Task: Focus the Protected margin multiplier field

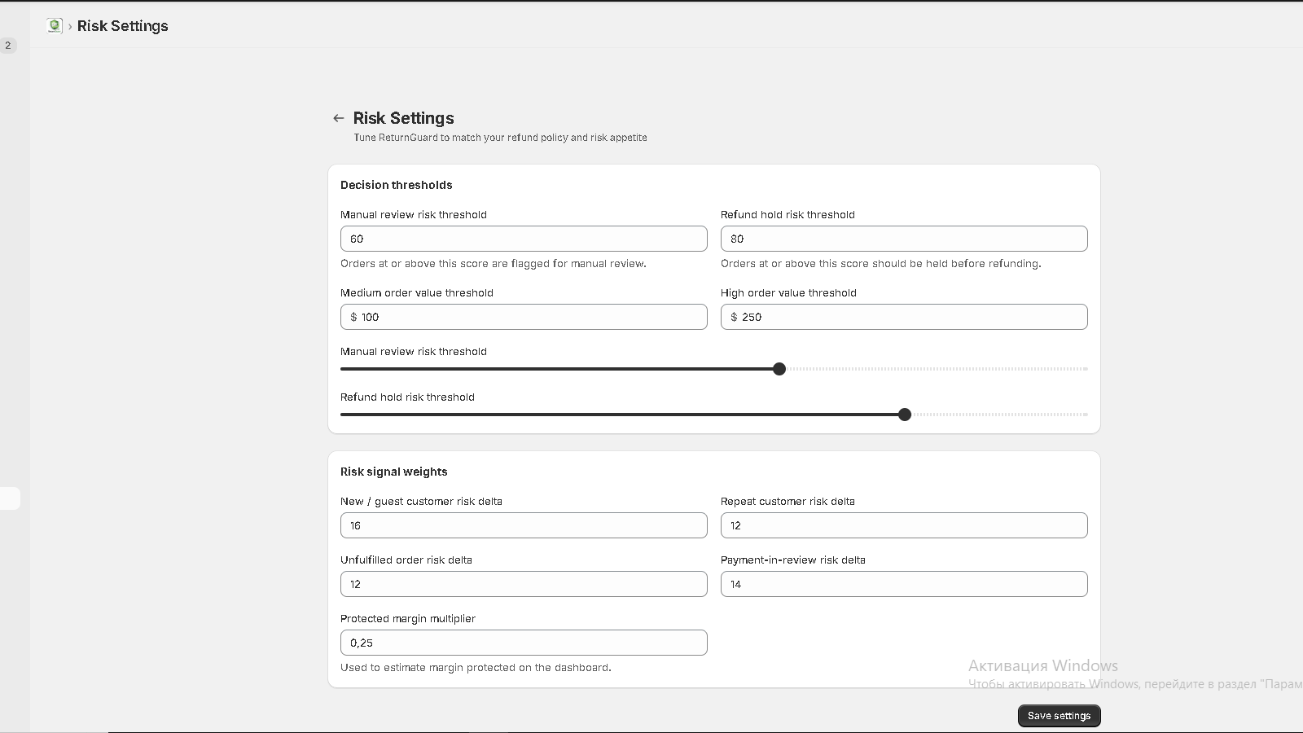Action: 524,643
